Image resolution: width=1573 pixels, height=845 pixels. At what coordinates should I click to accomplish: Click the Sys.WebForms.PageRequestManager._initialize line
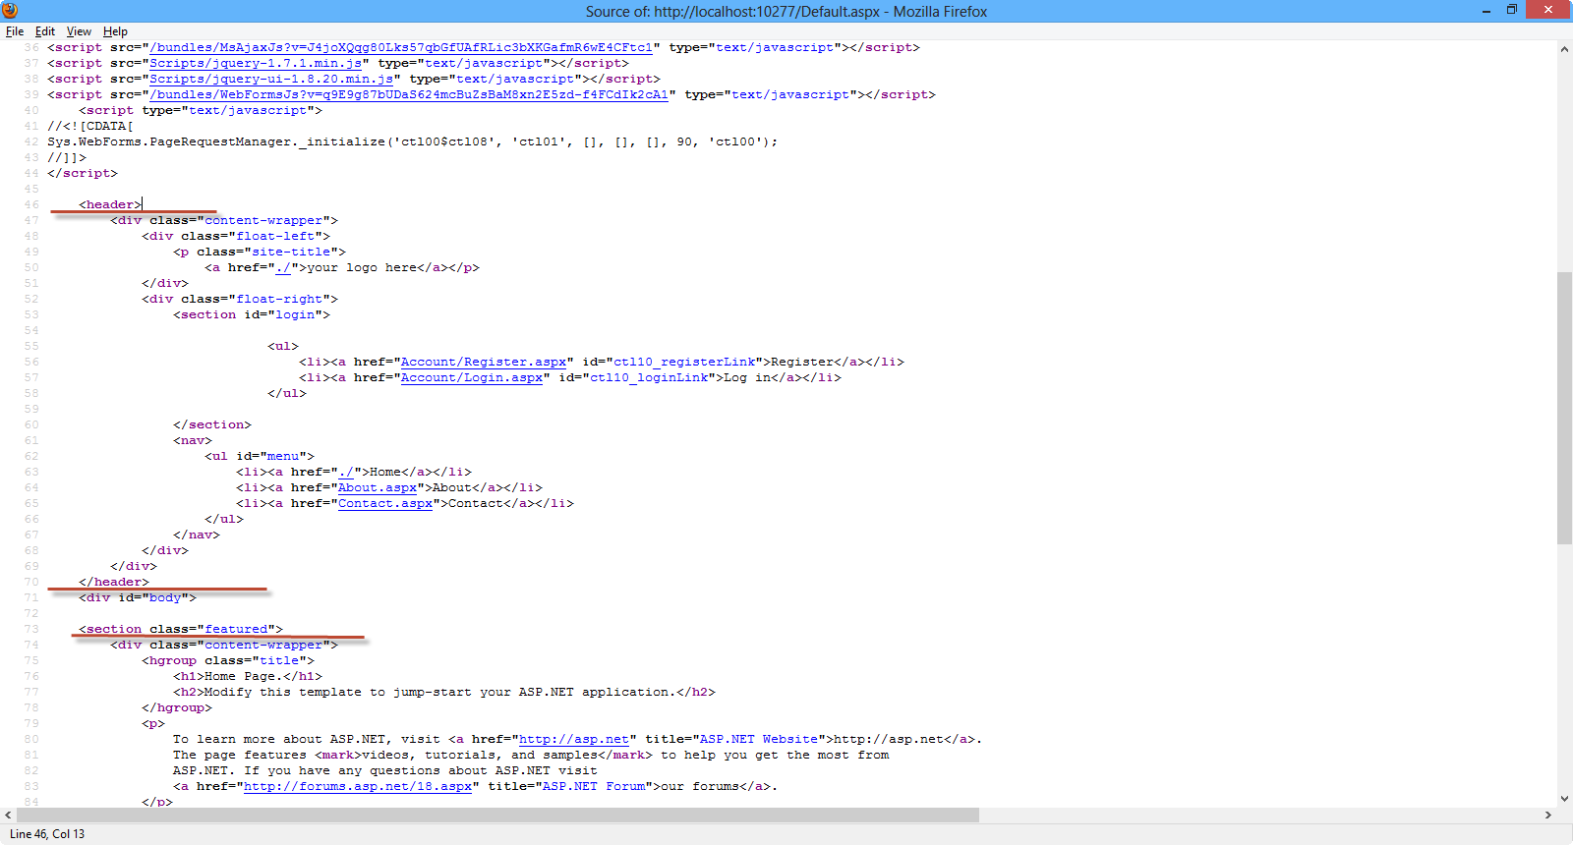pyautogui.click(x=413, y=141)
